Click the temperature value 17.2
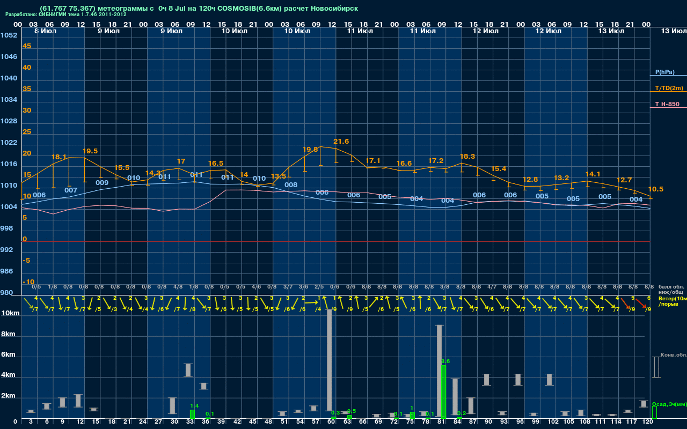 436,161
